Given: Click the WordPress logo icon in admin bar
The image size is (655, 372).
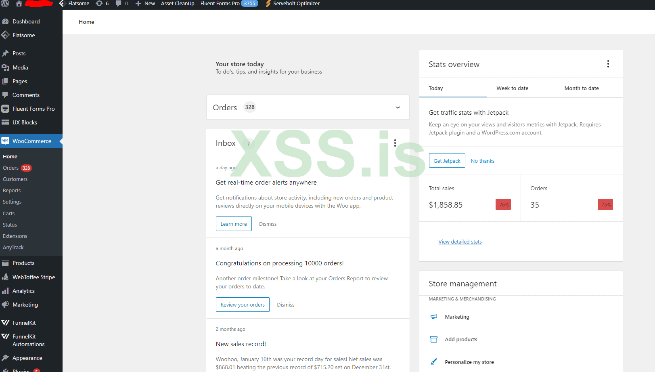Looking at the screenshot, I should tap(5, 4).
